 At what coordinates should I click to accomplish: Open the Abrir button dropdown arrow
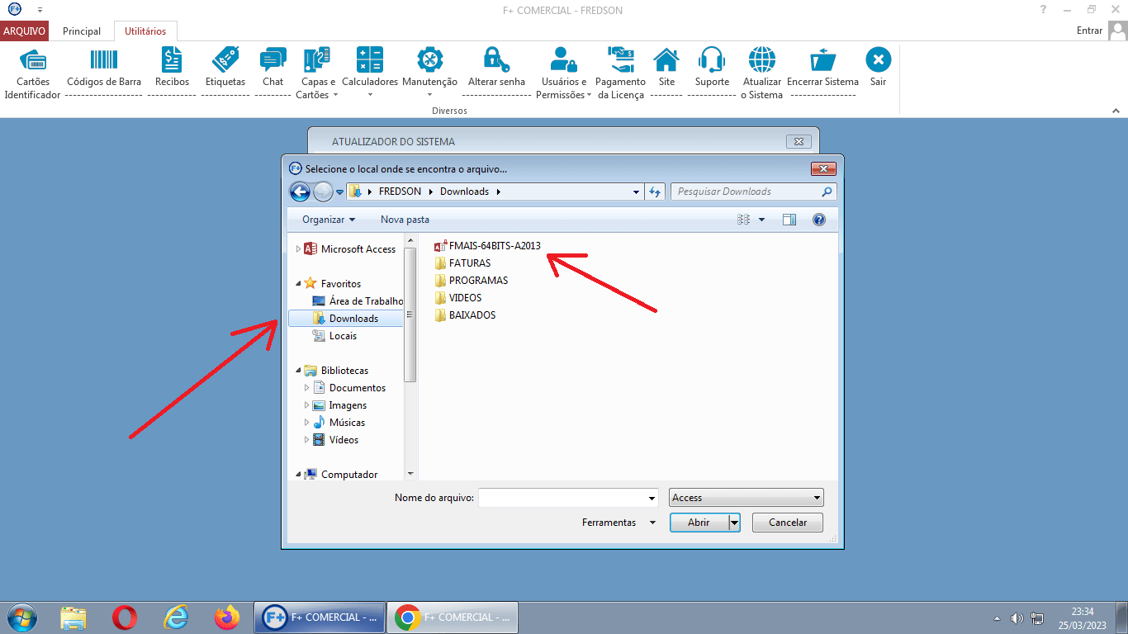point(734,523)
